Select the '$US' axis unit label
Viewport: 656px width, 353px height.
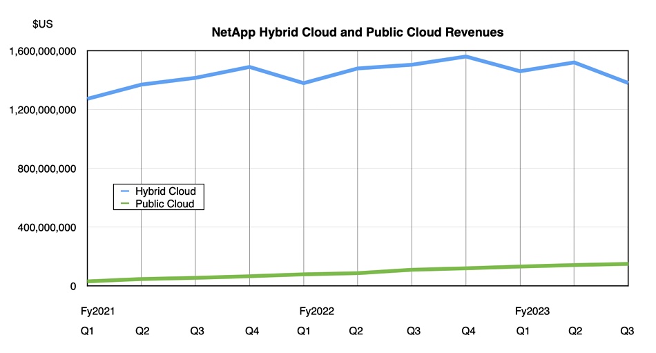tap(43, 24)
